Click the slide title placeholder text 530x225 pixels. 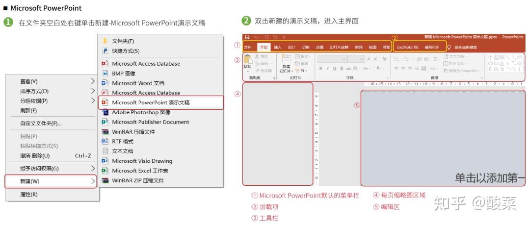click(x=490, y=178)
